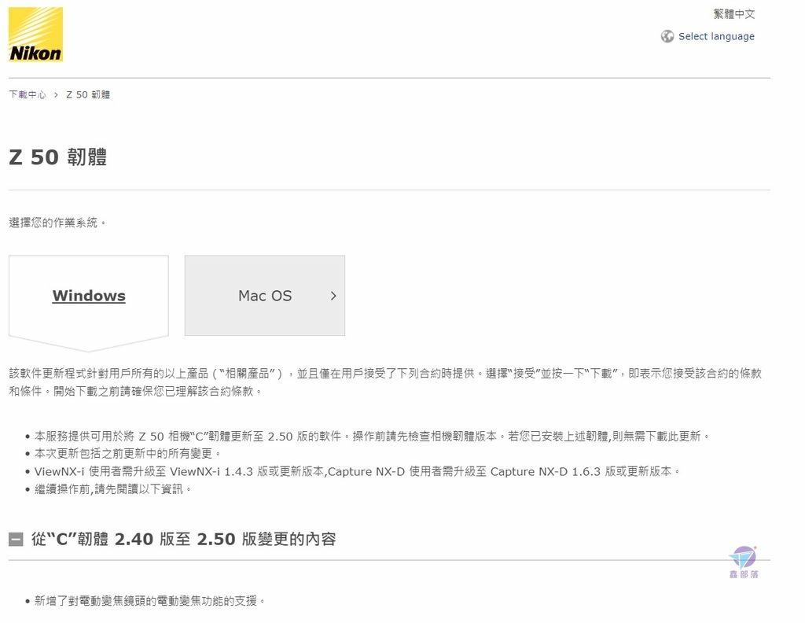805x623 pixels.
Task: Click the globe language icon
Action: point(667,36)
